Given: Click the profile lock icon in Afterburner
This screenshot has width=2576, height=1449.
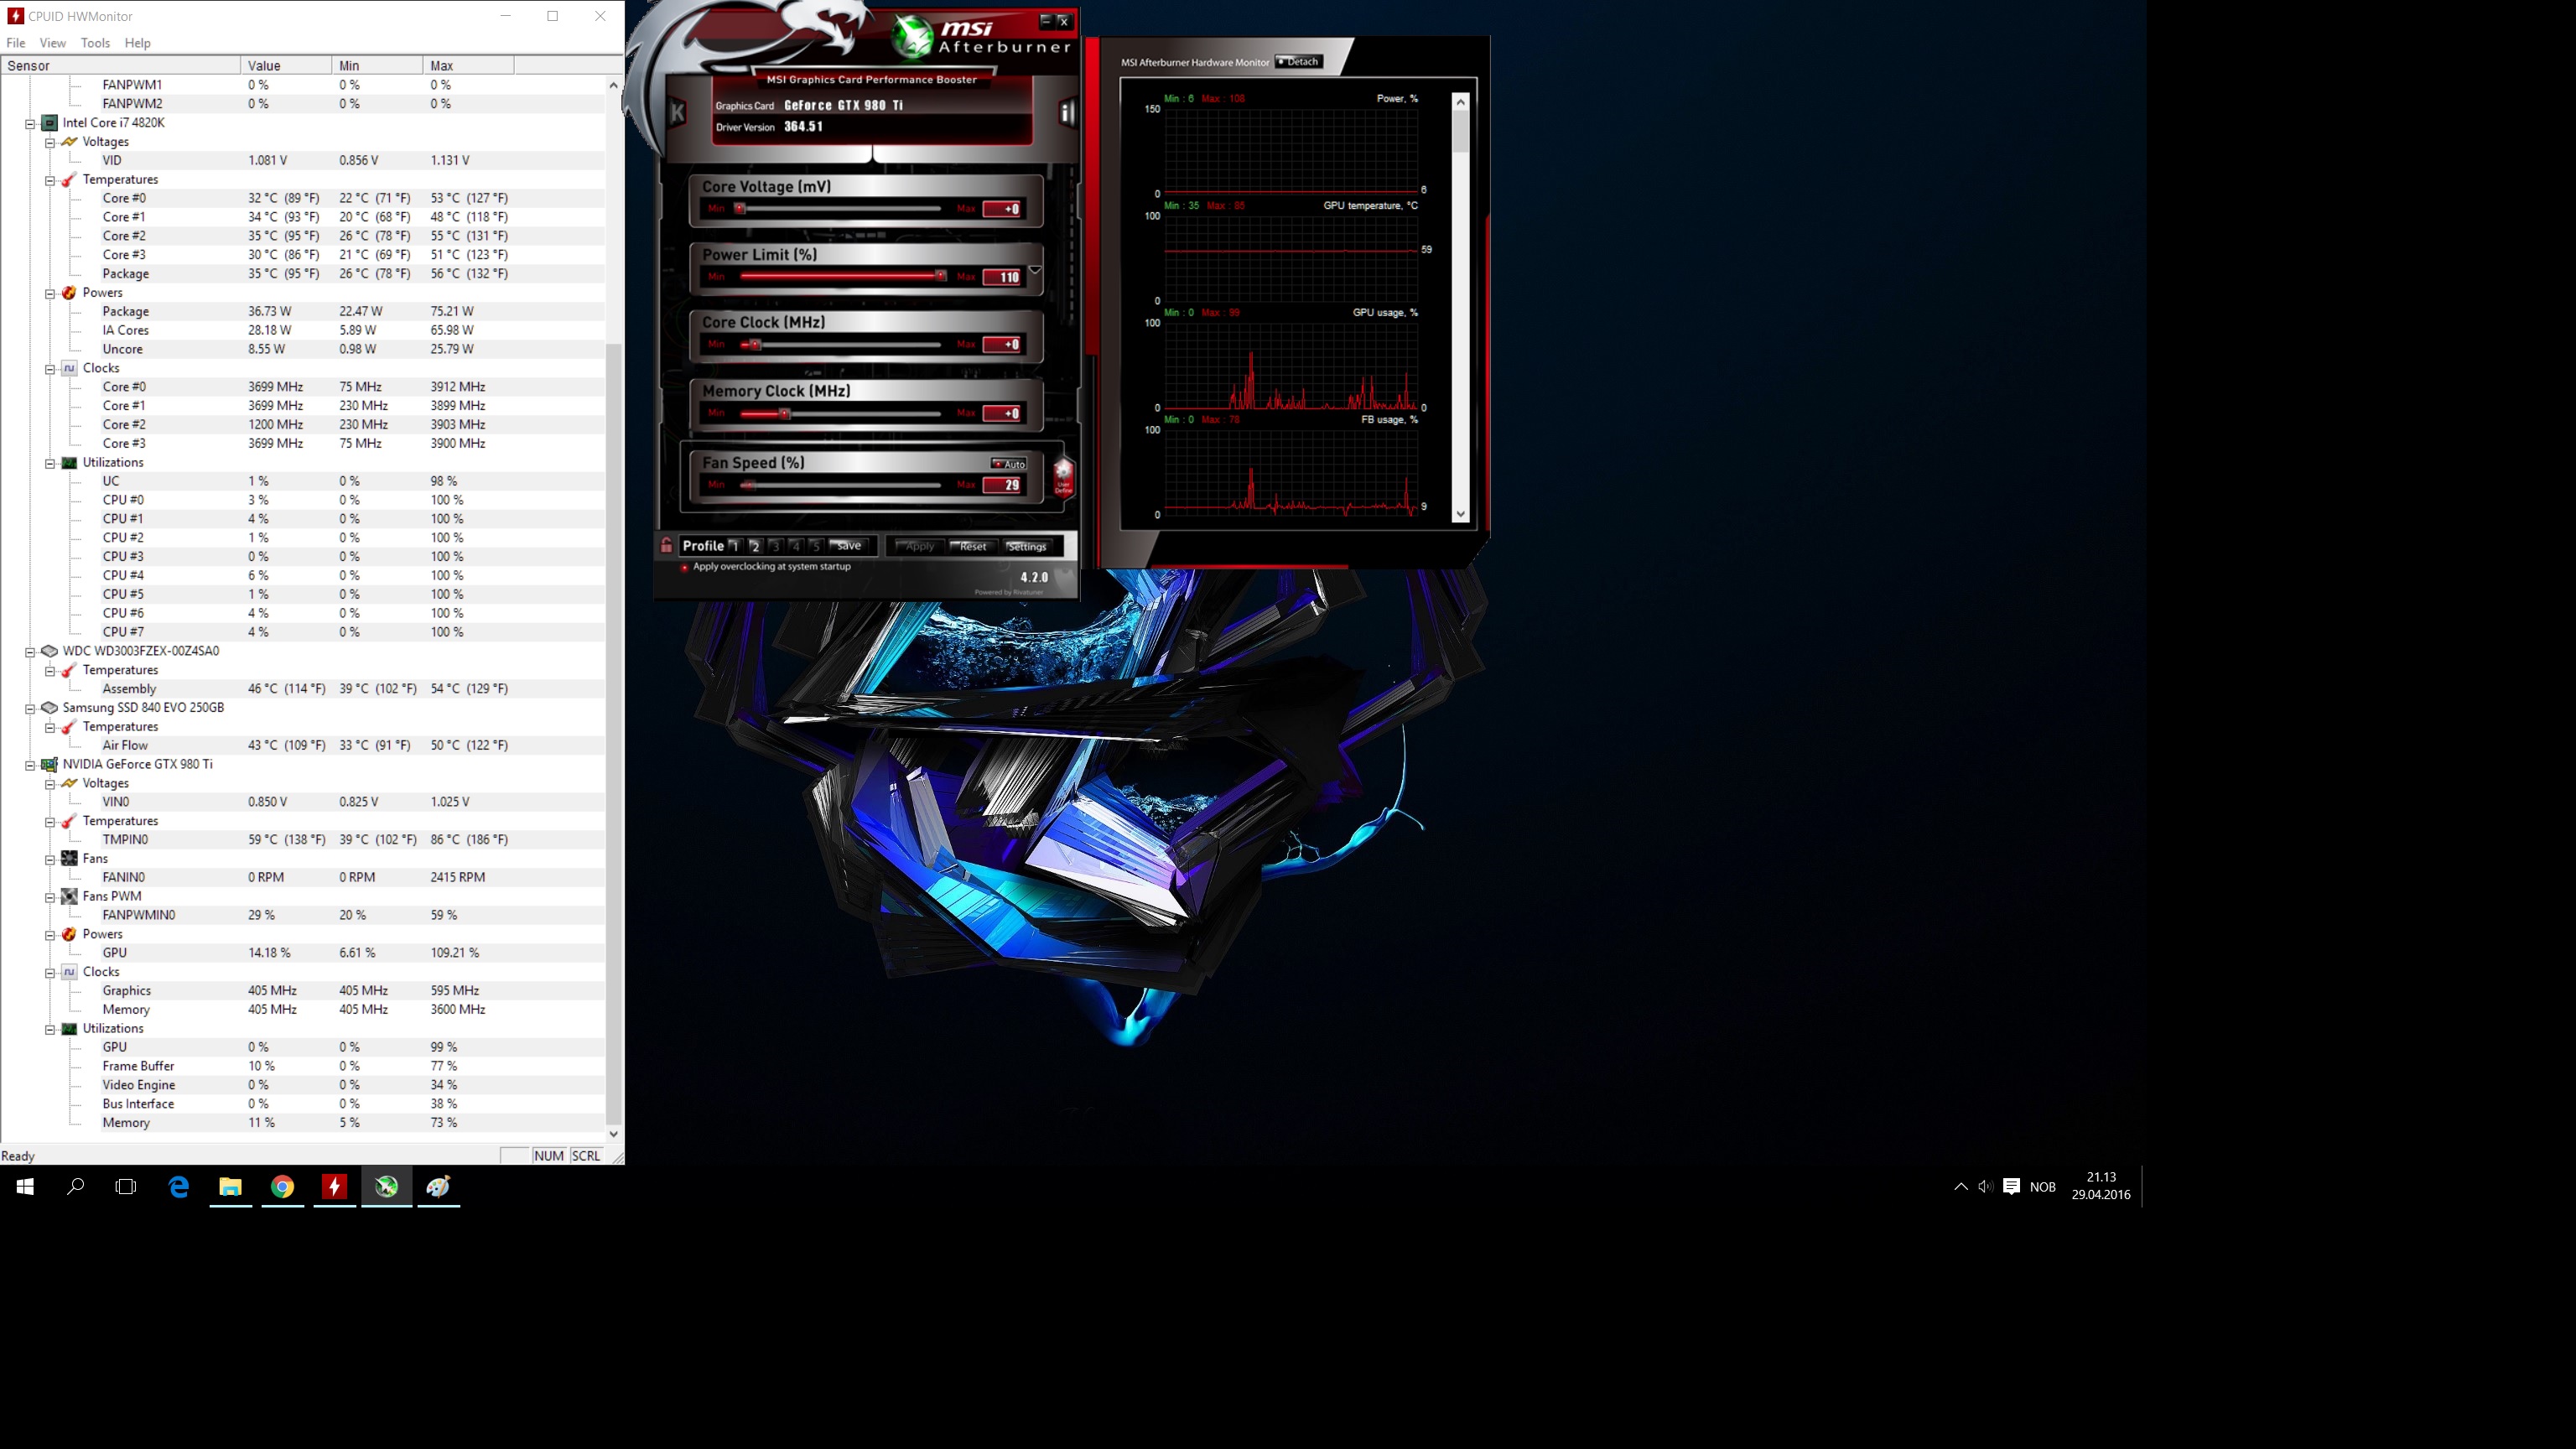Looking at the screenshot, I should [666, 545].
